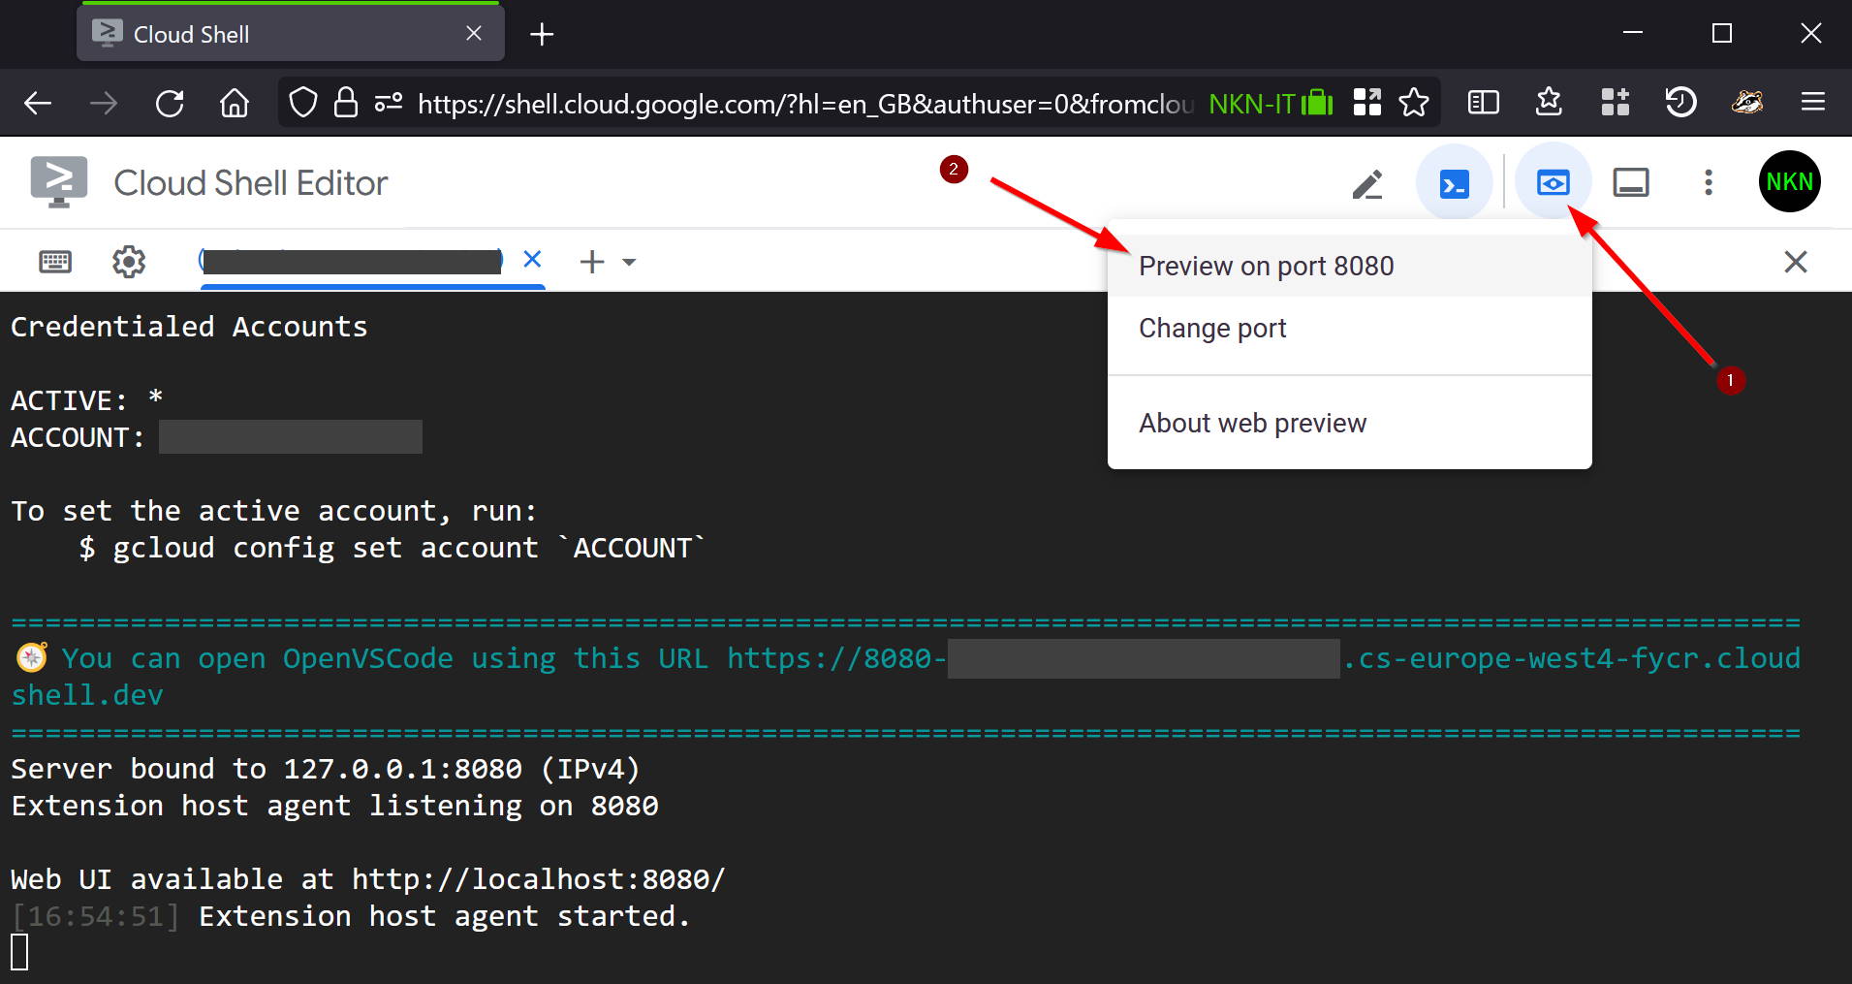Image resolution: width=1852 pixels, height=984 pixels.
Task: Close the Cloud Shell browser tab
Action: [474, 33]
